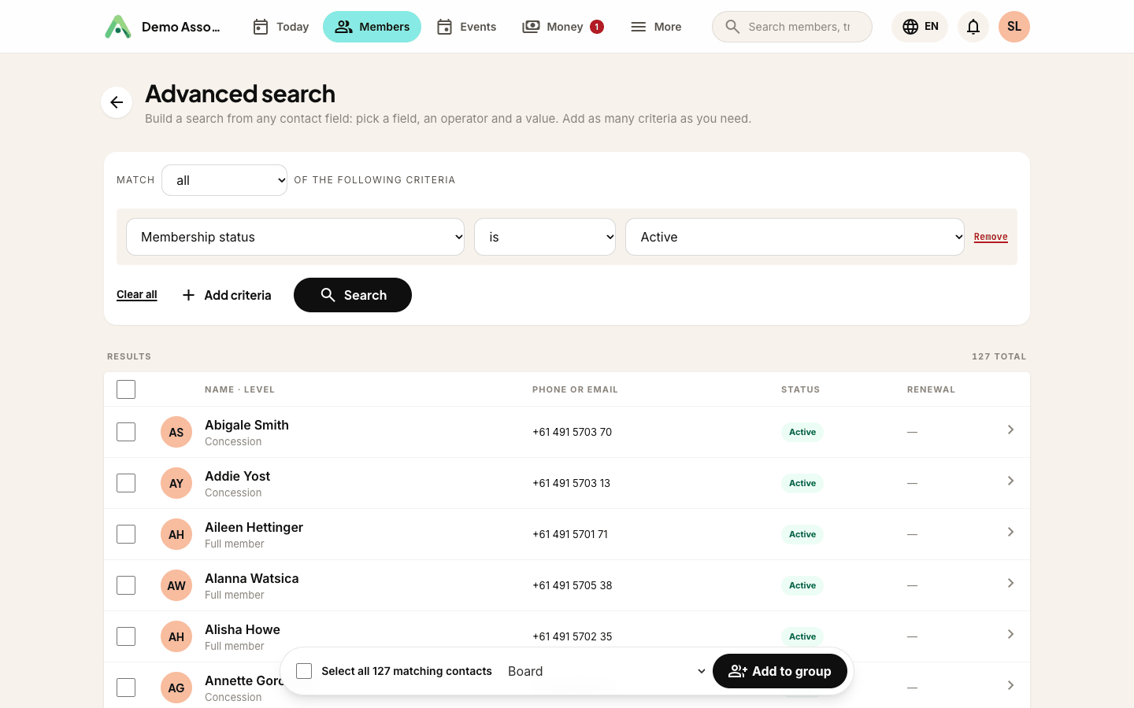
Task: Click the Active badge for Aileen Hettinger
Action: click(802, 534)
